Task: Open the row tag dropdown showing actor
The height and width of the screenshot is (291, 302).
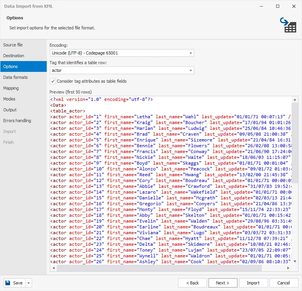Action: [191, 70]
